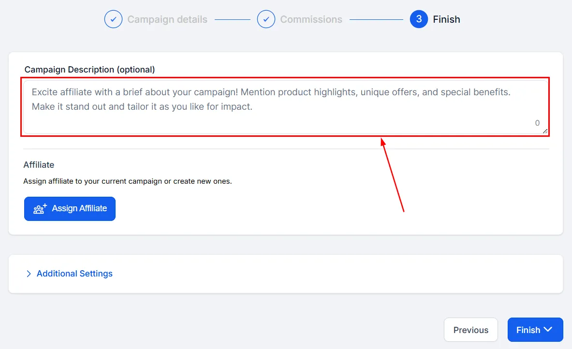Viewport: 572px width, 349px height.
Task: Click the people-plus icon in Assign Affiliate
Action: [x=40, y=209]
